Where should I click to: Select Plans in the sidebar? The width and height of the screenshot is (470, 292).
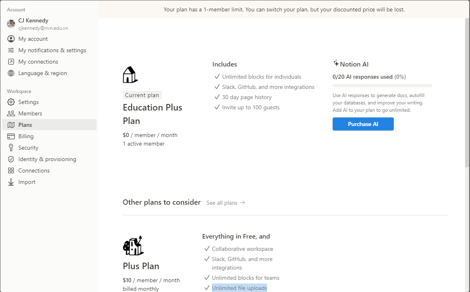pyautogui.click(x=49, y=125)
